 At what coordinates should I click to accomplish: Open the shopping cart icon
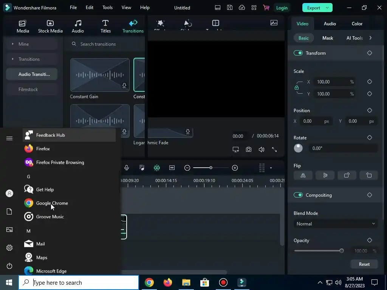[x=266, y=8]
